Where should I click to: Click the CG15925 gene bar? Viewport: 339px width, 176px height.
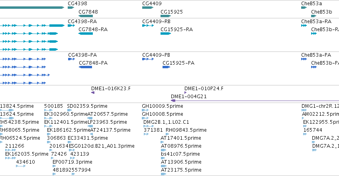166,16
